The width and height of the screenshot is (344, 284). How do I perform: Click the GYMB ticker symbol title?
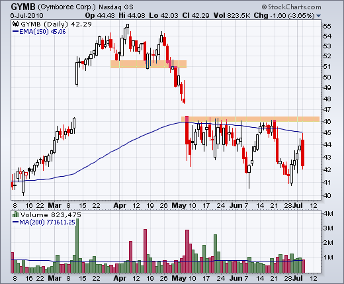pos(23,7)
